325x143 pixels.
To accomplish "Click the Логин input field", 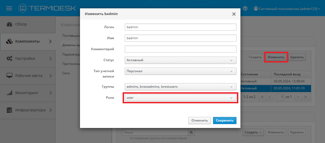I will click(x=180, y=27).
